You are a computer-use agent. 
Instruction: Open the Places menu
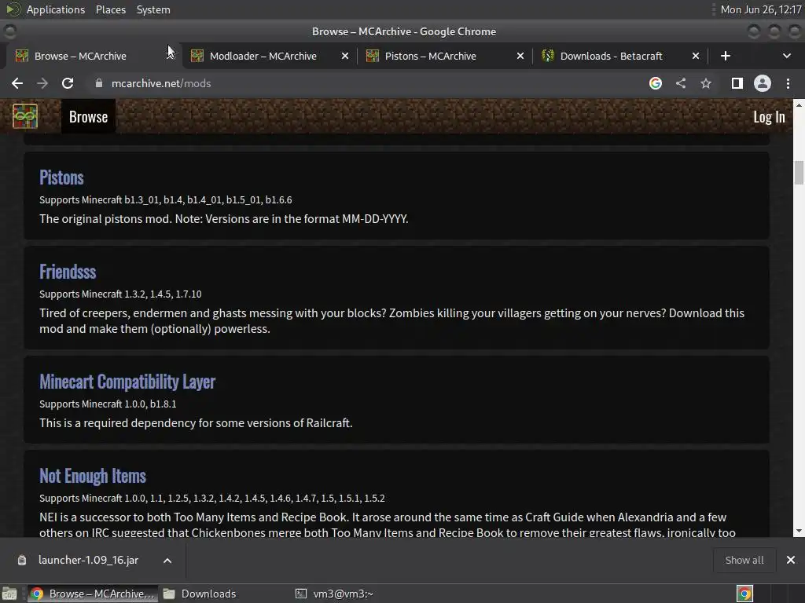click(110, 9)
